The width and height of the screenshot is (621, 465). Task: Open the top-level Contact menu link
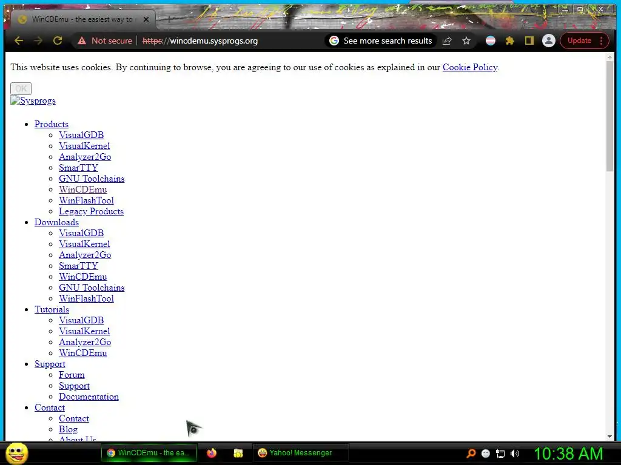[50, 407]
